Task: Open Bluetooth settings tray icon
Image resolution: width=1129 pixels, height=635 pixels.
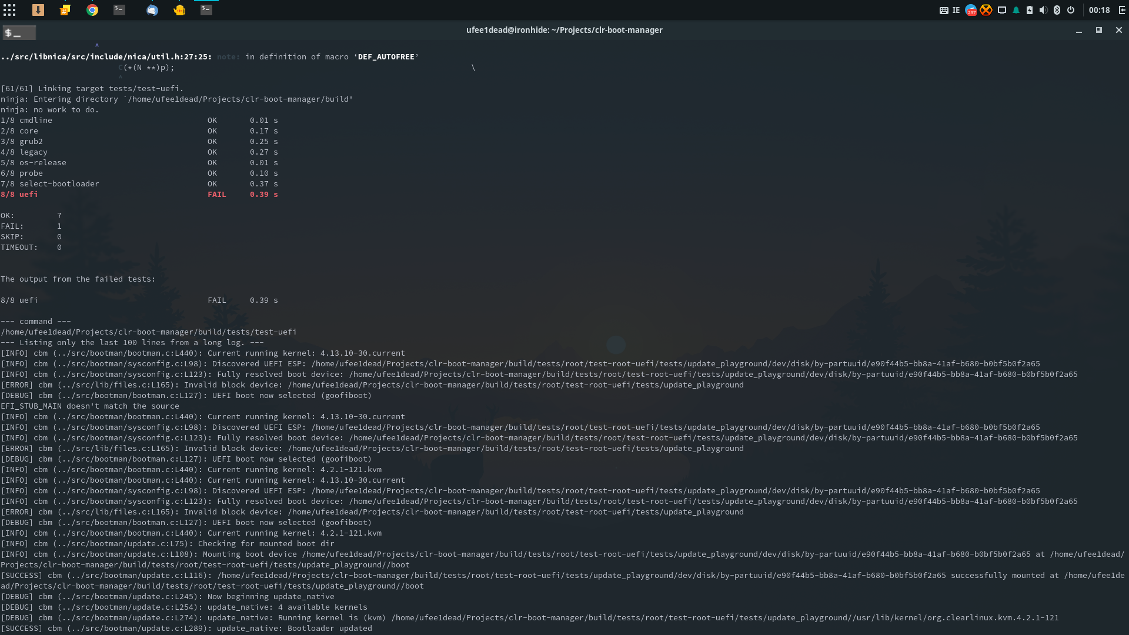Action: [x=1057, y=10]
